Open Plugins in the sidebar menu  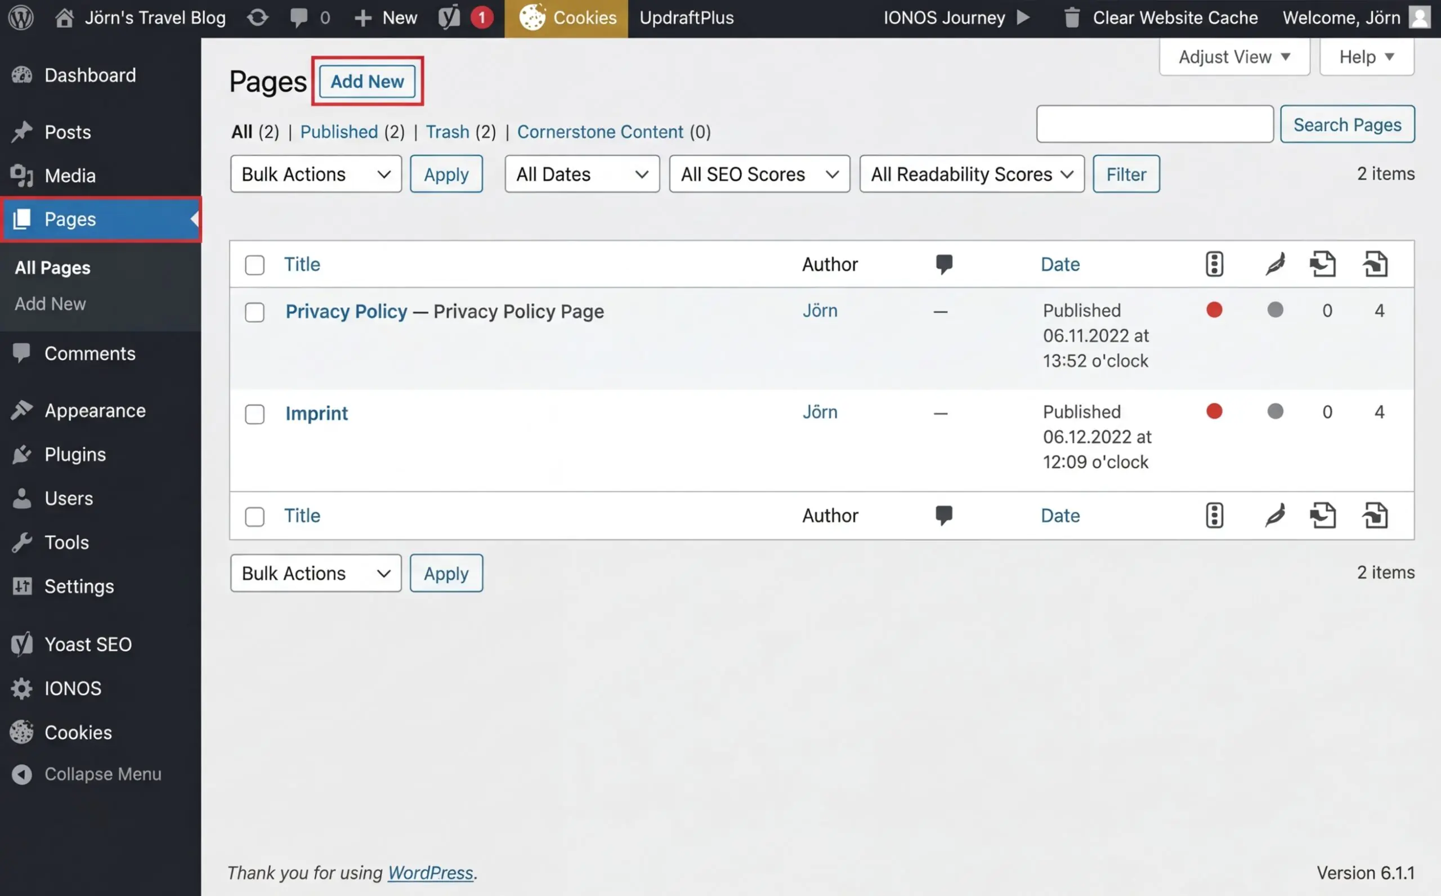[x=75, y=455]
